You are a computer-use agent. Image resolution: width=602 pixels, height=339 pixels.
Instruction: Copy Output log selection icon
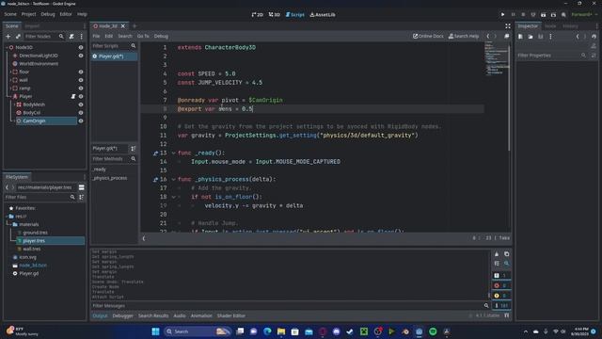click(507, 254)
